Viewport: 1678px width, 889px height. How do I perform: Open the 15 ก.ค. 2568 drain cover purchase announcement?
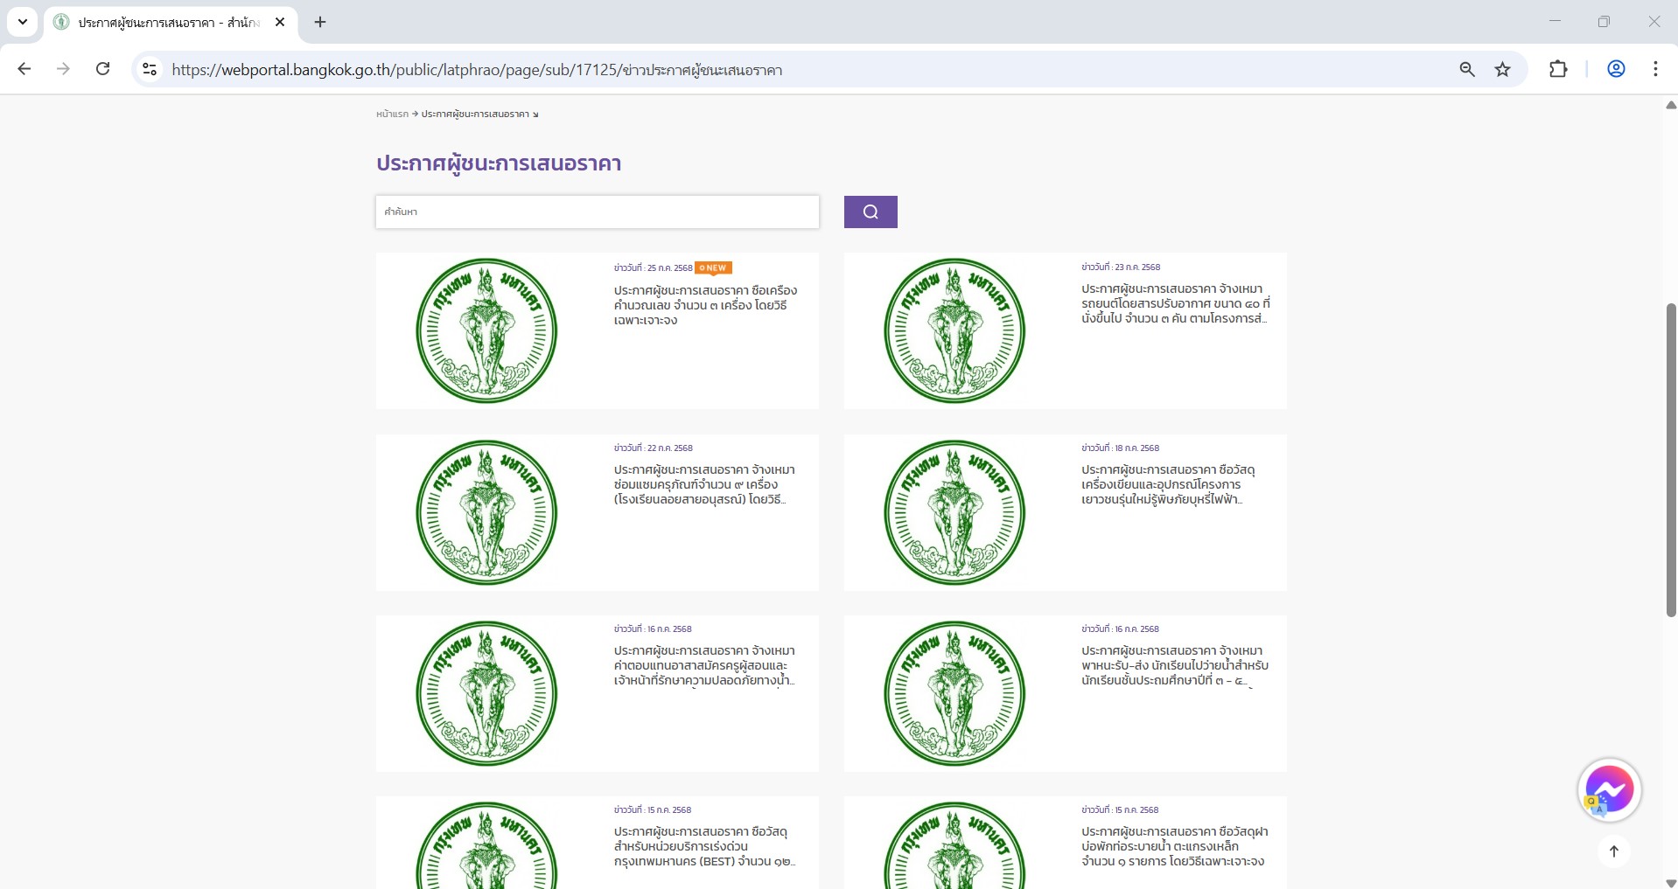pos(1174,846)
